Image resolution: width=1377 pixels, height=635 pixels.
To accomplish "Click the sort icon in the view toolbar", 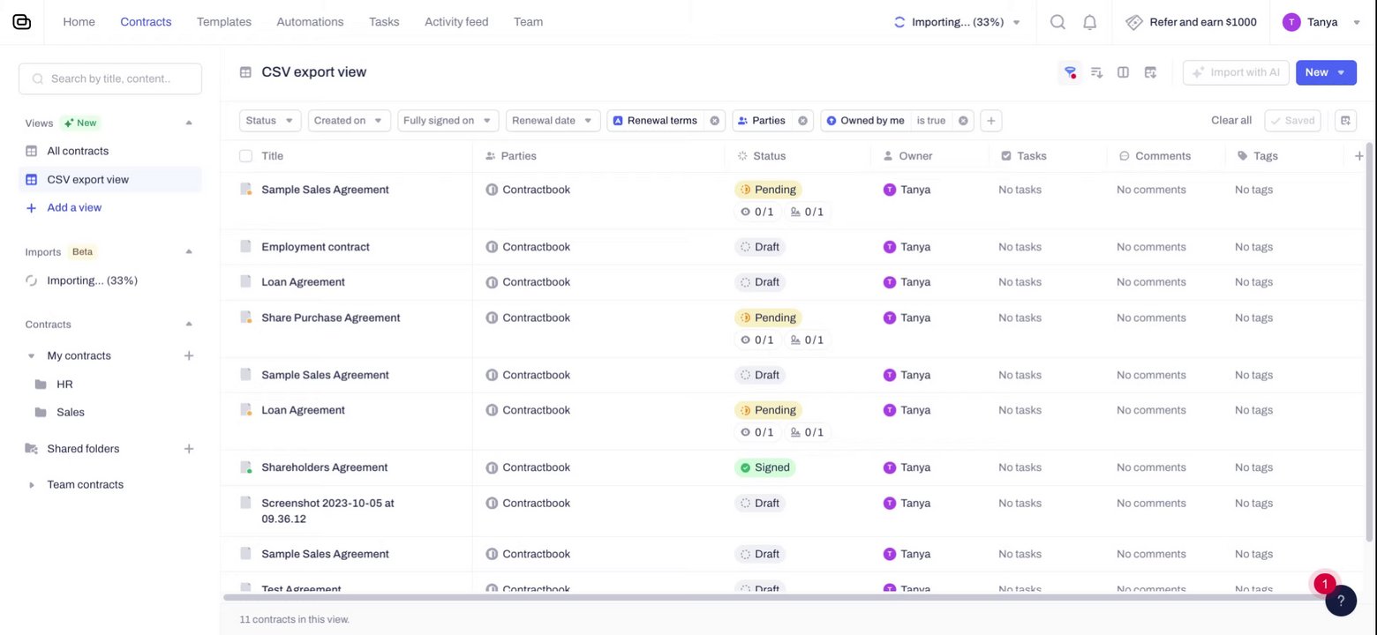I will tap(1096, 72).
